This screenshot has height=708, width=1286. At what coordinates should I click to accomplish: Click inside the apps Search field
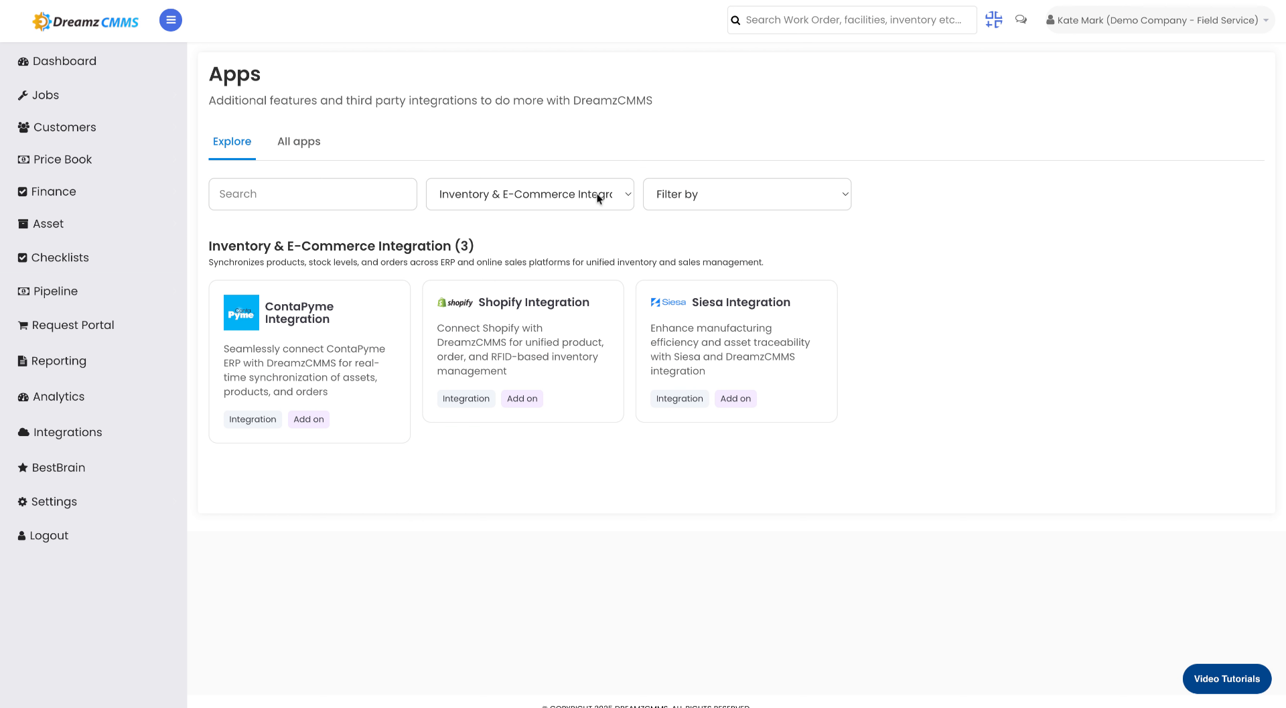point(312,194)
